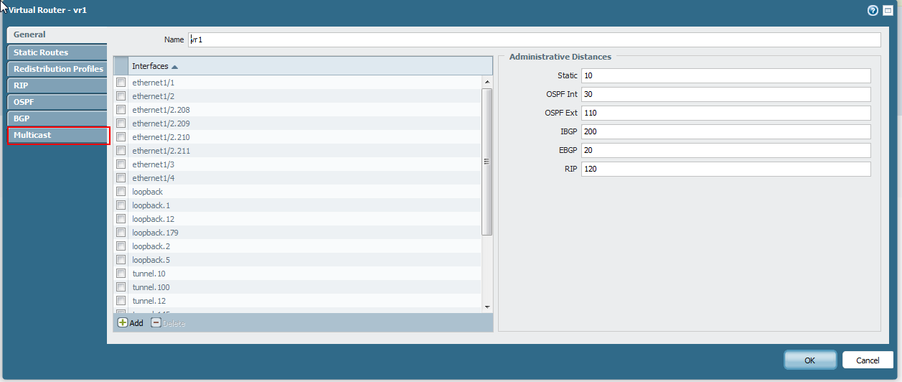This screenshot has height=382, width=902.
Task: Click the OSPF Int distance field
Action: click(x=726, y=94)
